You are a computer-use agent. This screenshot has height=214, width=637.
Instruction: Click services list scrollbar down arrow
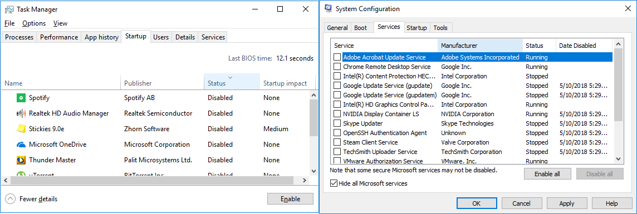[x=618, y=160]
